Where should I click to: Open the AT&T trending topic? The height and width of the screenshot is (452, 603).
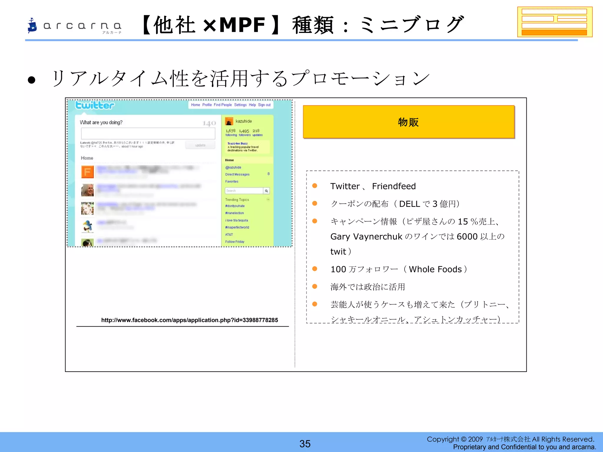229,235
